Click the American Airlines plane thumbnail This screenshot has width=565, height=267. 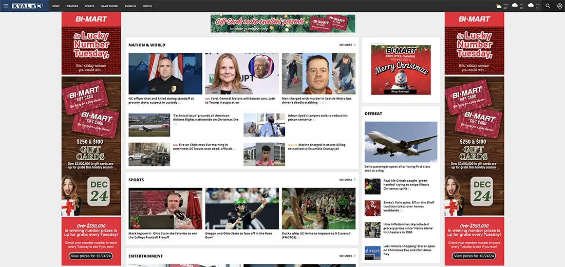pyautogui.click(x=149, y=125)
